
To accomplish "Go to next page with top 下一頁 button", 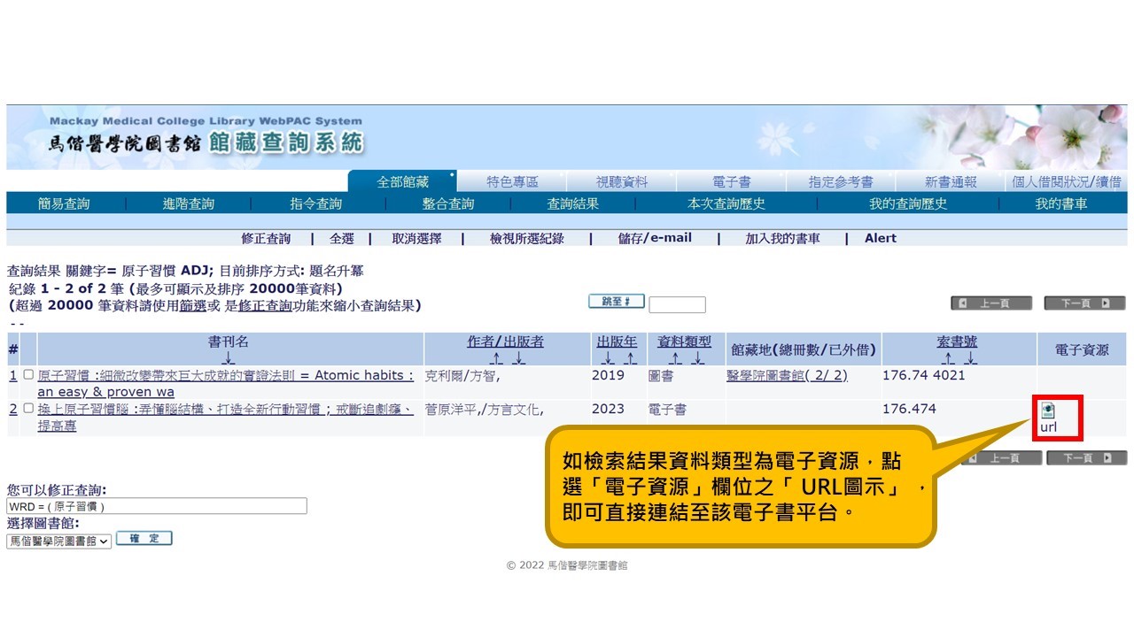I will [x=1084, y=303].
